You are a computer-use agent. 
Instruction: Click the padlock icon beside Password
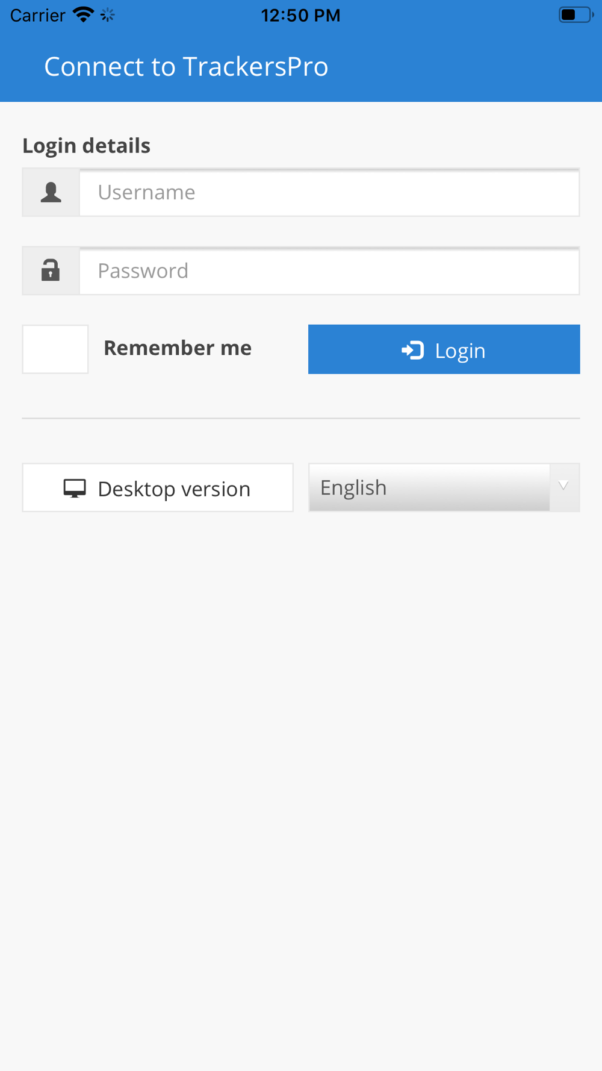pos(51,270)
